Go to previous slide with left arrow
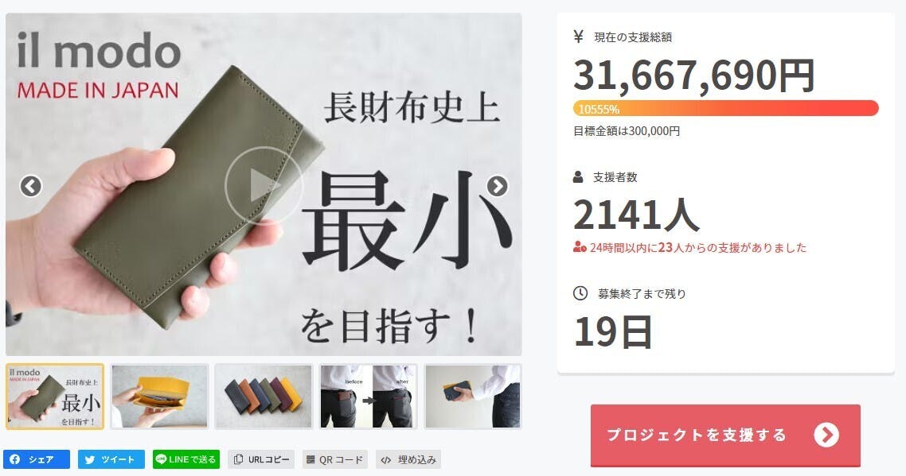Image resolution: width=906 pixels, height=476 pixels. (x=30, y=186)
